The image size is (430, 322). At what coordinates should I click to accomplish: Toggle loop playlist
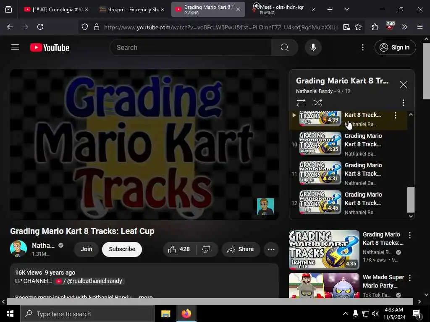(301, 103)
